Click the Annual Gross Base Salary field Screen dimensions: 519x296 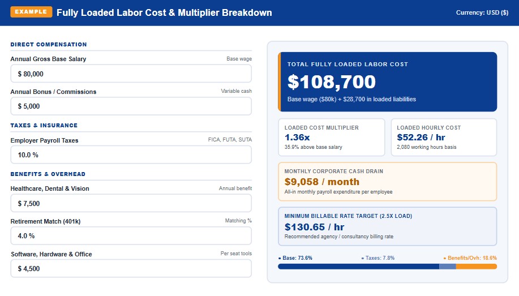[x=131, y=74]
